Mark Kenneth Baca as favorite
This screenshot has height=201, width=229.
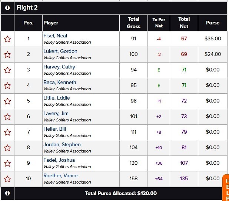tap(7, 86)
